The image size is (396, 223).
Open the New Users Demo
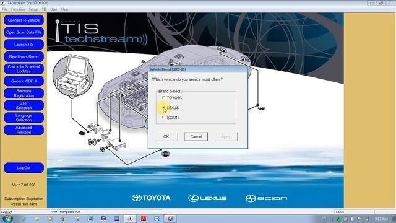(x=24, y=56)
